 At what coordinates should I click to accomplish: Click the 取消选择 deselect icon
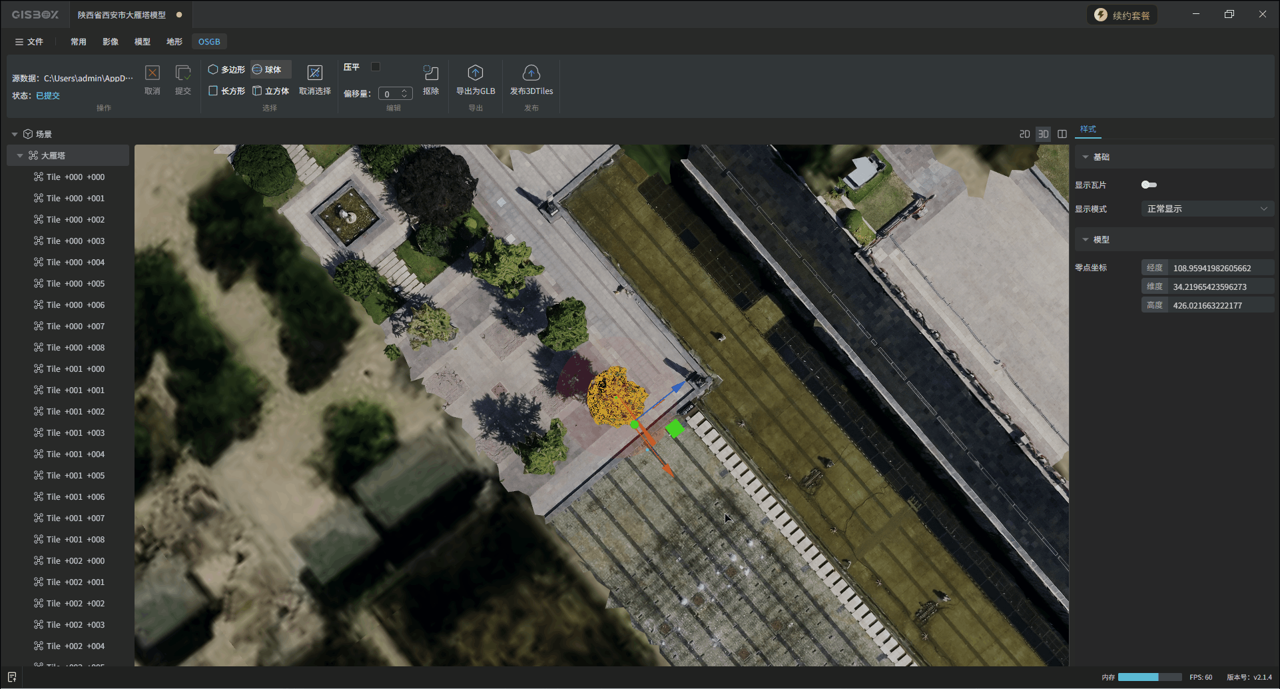tap(314, 73)
